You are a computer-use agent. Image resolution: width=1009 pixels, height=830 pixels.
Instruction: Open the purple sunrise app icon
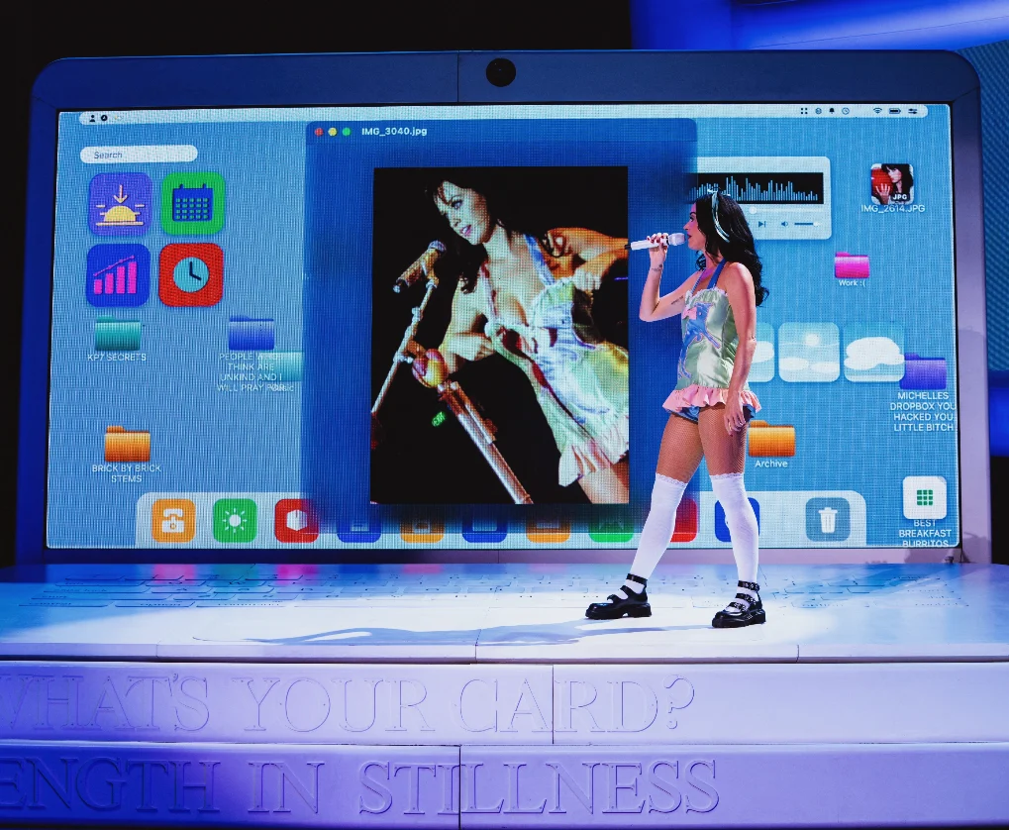click(x=121, y=204)
